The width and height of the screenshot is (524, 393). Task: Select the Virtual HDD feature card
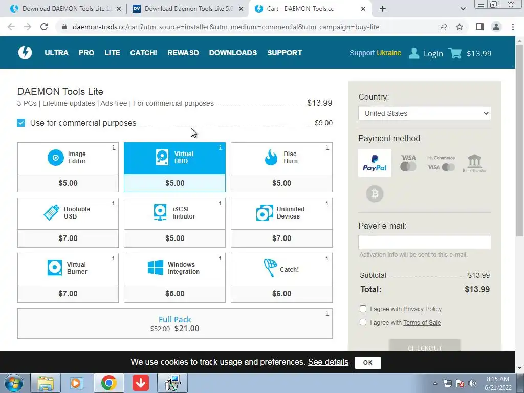pyautogui.click(x=175, y=167)
